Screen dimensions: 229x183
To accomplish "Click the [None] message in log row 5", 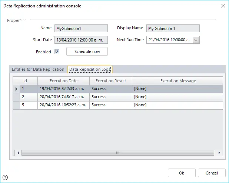I will point(177,105).
